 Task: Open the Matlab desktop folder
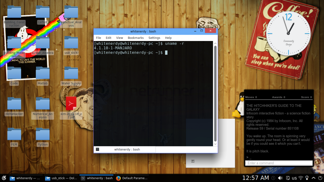point(43,73)
